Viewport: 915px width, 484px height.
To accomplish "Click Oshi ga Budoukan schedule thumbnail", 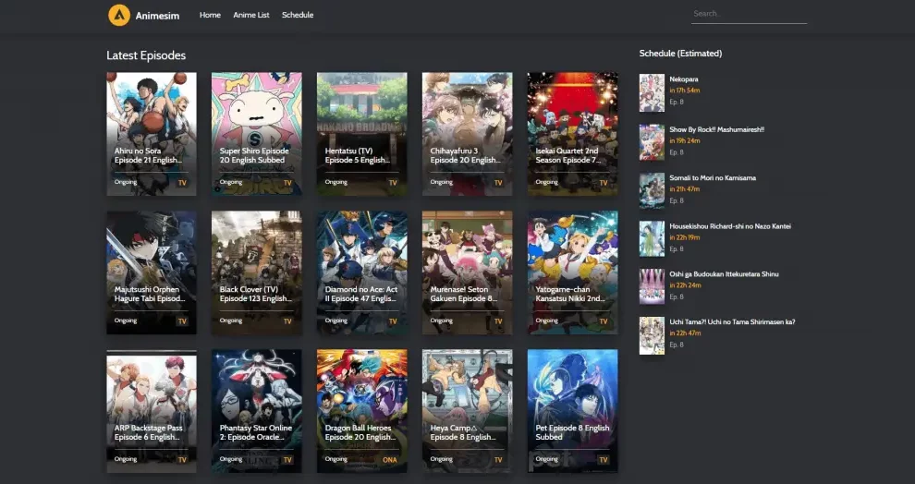I will [652, 286].
